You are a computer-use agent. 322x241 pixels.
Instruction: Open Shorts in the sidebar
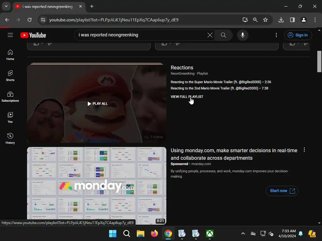coord(10,76)
